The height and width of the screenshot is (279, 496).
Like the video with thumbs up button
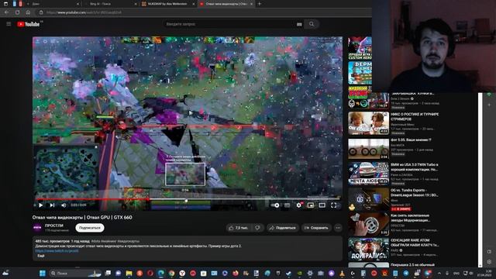(x=239, y=228)
